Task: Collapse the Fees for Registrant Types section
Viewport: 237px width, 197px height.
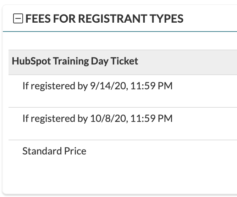Action: (18, 18)
